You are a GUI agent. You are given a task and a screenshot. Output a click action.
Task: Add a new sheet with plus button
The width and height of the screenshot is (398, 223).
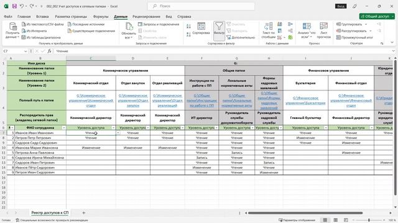pos(83,213)
